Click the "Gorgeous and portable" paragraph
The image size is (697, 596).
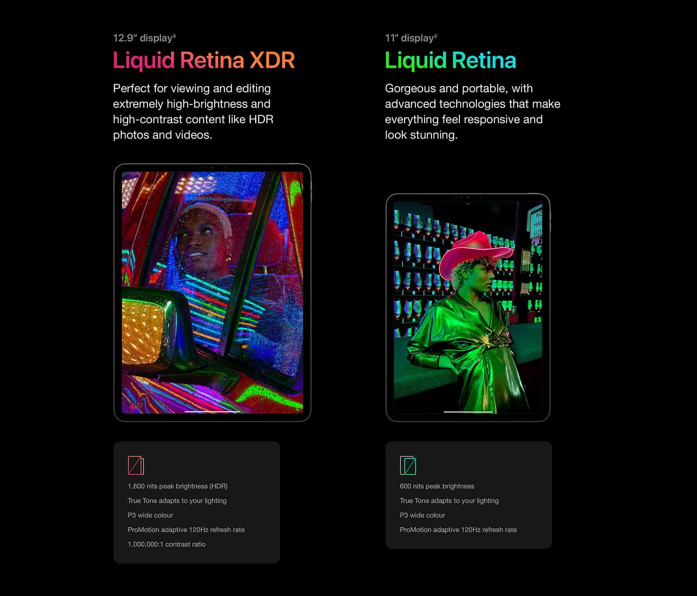tap(473, 111)
